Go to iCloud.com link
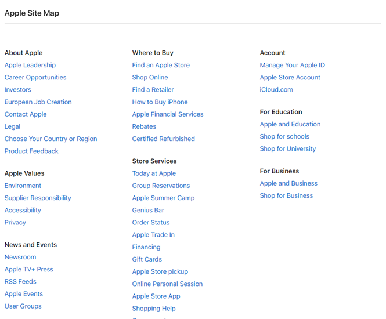Image resolution: width=386 pixels, height=319 pixels. point(276,90)
